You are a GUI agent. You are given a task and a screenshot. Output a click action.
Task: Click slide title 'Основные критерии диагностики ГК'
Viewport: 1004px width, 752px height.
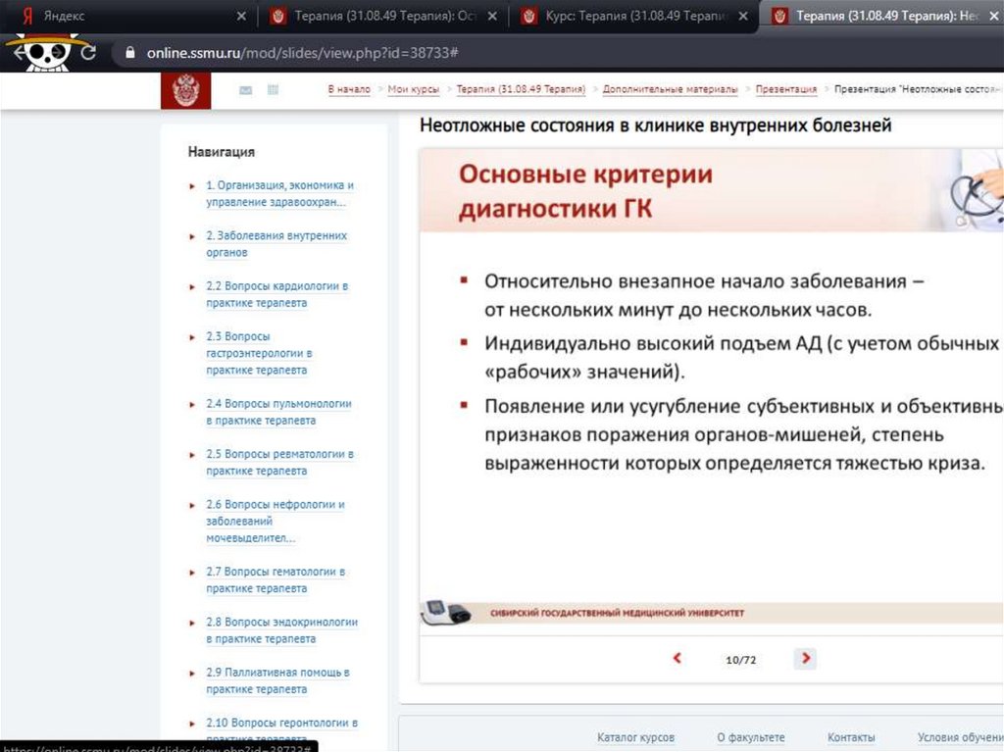coord(585,191)
